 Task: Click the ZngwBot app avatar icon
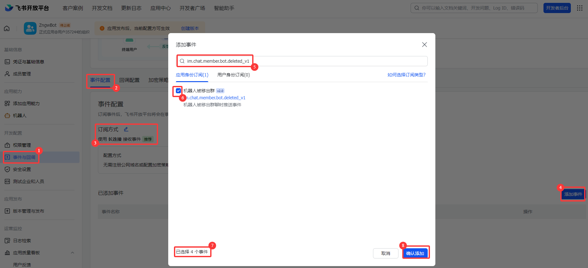click(30, 28)
